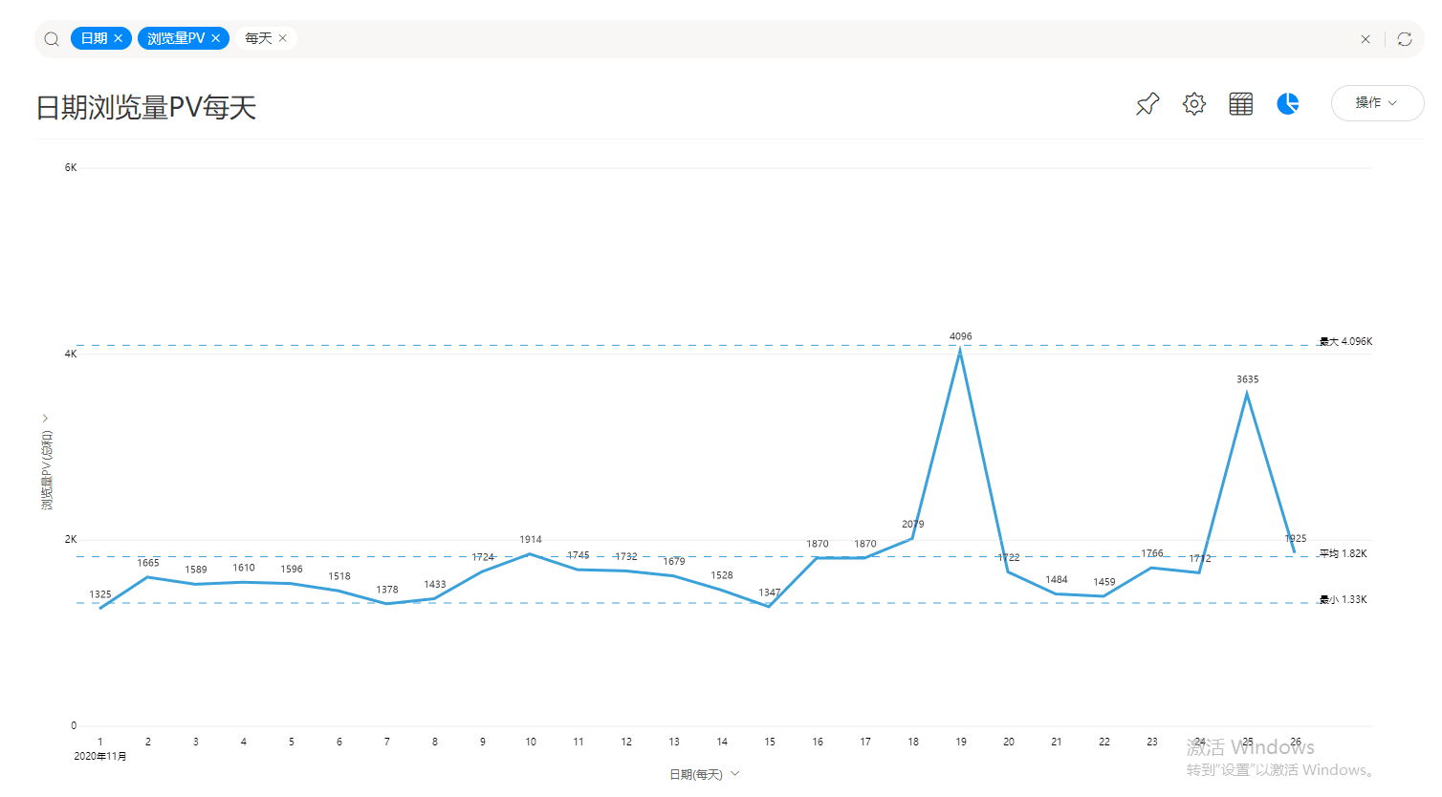This screenshot has height=797, width=1442.
Task: Click x-axis tick label 19
Action: (x=961, y=742)
